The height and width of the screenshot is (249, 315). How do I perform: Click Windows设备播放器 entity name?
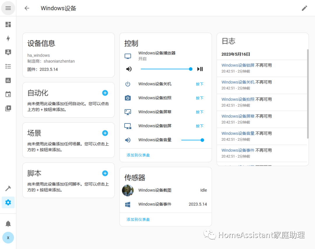(157, 53)
